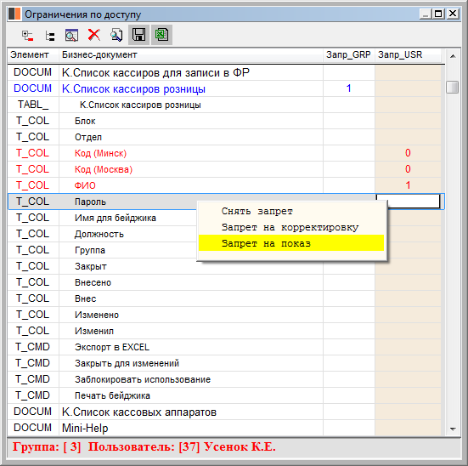The width and height of the screenshot is (468, 466).
Task: Click the vertical scrollbar thumb
Action: point(453,87)
